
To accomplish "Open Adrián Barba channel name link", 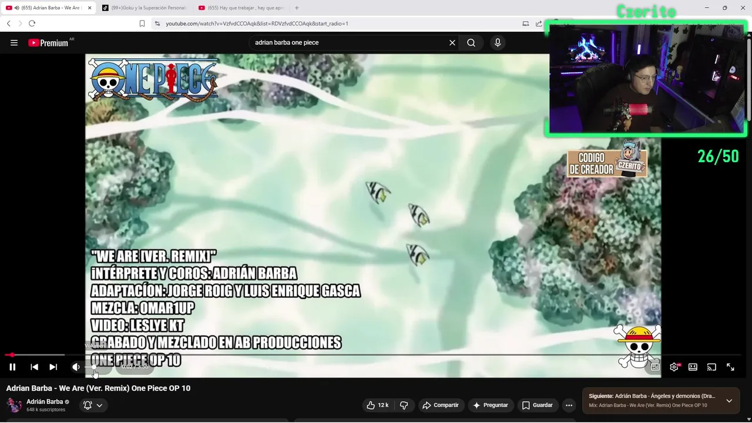I will pyautogui.click(x=45, y=402).
